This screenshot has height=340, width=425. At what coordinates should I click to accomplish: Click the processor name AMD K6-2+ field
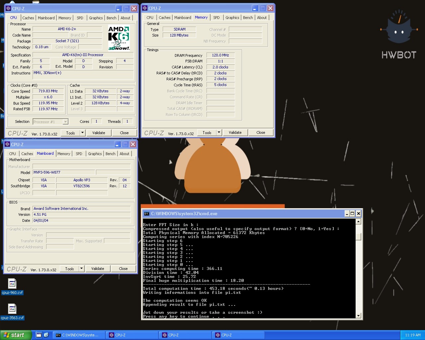(67, 29)
